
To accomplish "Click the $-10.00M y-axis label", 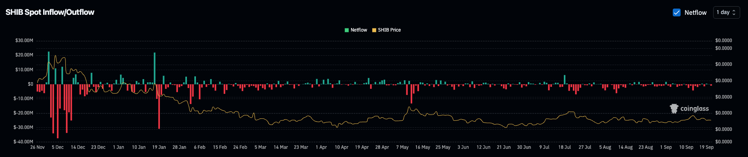I will click(24, 99).
